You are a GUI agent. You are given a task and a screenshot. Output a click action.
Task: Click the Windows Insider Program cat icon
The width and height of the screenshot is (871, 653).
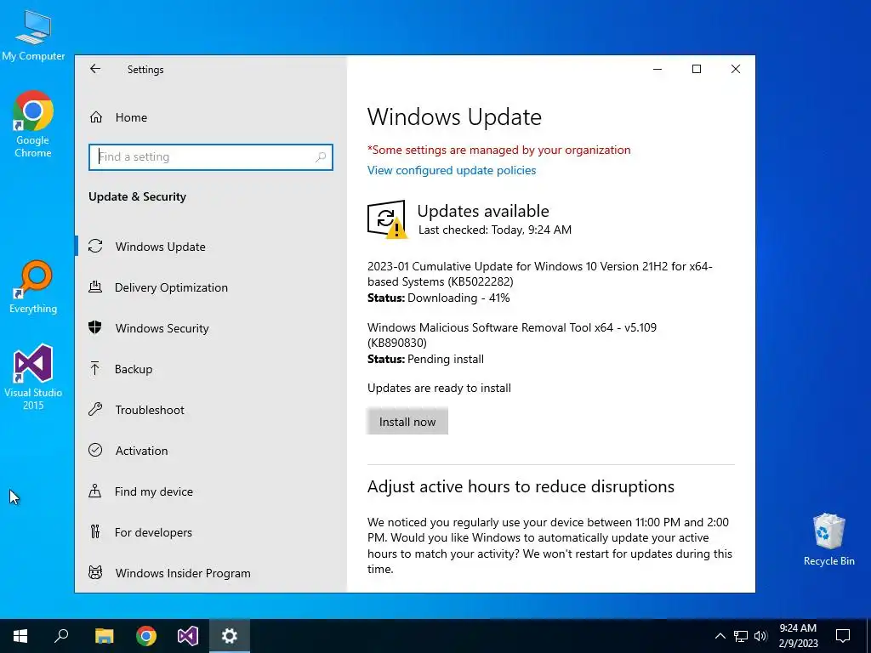(x=95, y=572)
